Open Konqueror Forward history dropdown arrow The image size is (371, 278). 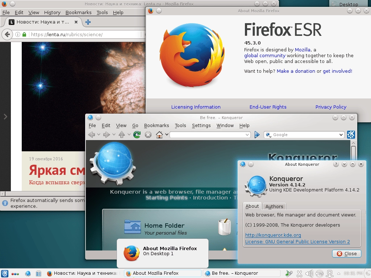114,135
